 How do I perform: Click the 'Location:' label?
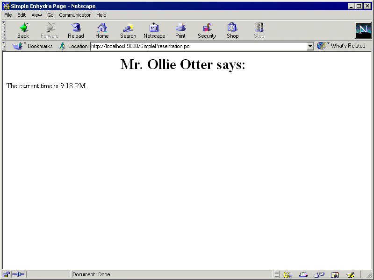(78, 46)
